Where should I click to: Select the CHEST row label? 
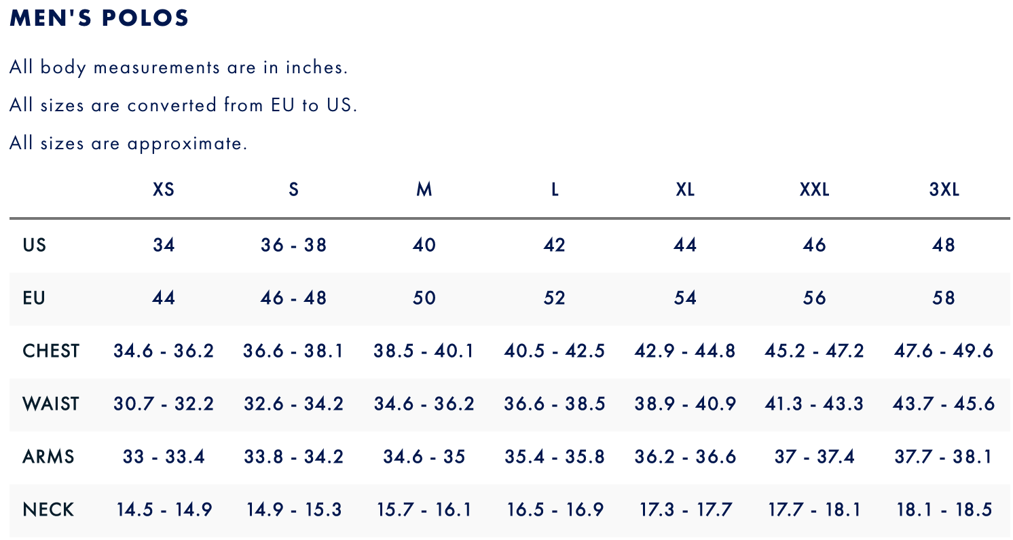pyautogui.click(x=51, y=351)
